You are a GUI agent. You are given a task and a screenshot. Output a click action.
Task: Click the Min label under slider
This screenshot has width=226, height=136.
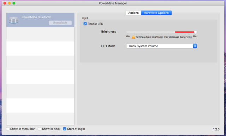click(128, 36)
